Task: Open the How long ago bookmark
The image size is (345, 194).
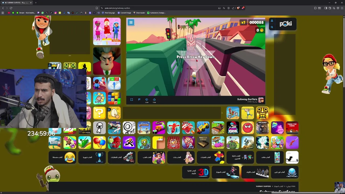Action: 108,13
